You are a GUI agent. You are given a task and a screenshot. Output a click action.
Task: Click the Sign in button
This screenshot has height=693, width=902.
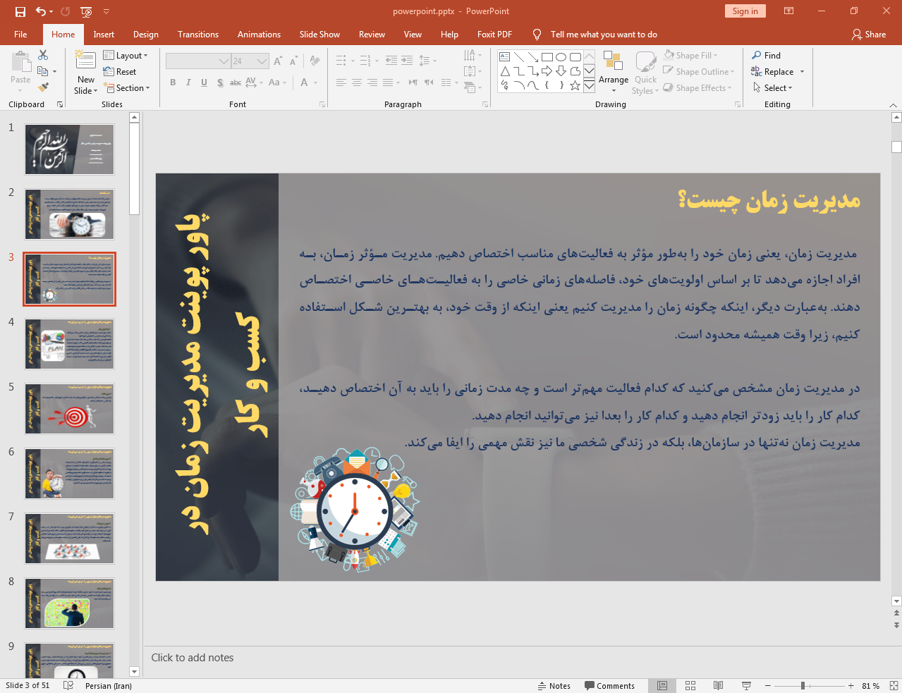point(745,11)
